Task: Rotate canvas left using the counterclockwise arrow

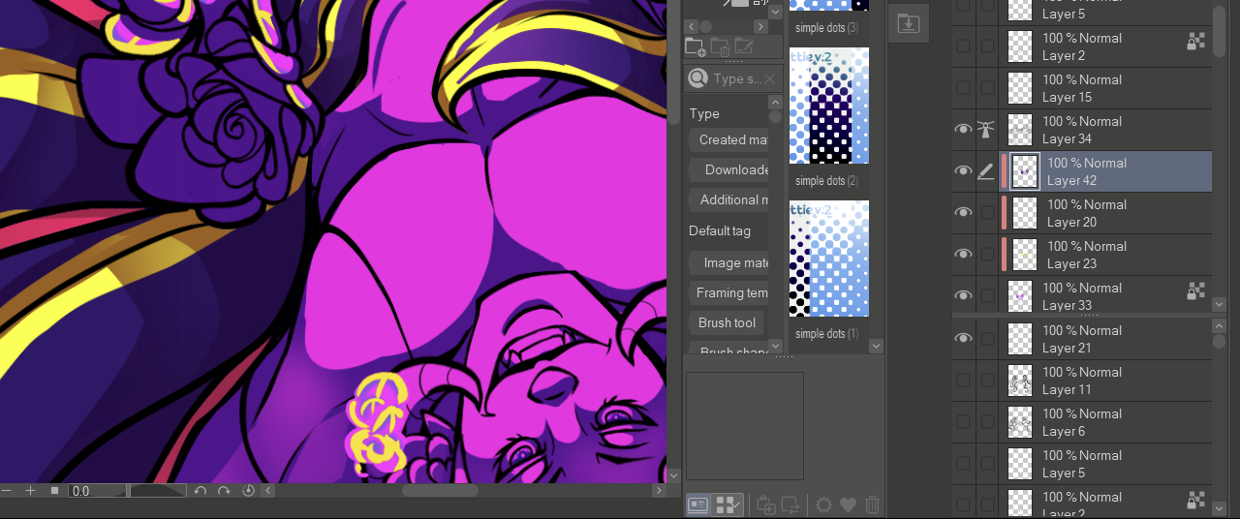Action: coord(201,491)
